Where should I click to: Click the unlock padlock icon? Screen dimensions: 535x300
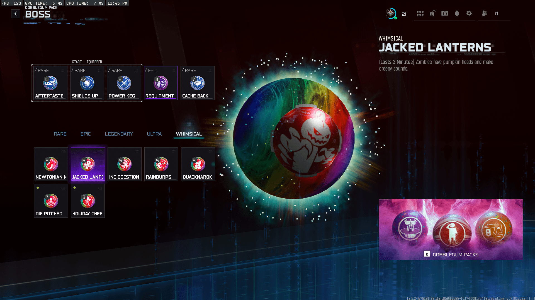(432, 13)
